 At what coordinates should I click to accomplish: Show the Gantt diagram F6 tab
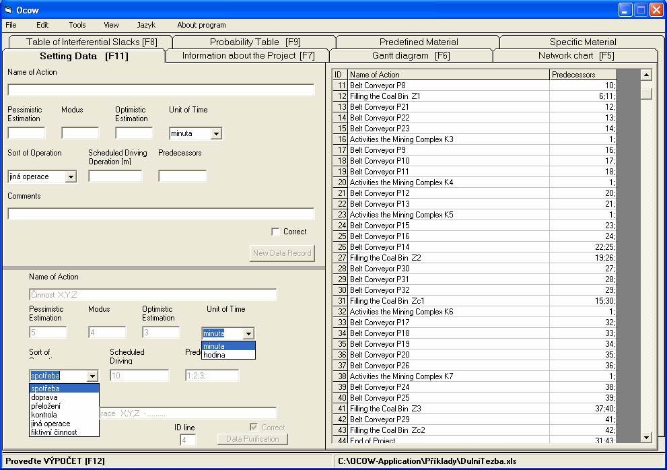(x=411, y=56)
